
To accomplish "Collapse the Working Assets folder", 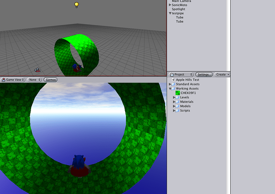I will point(170,89).
